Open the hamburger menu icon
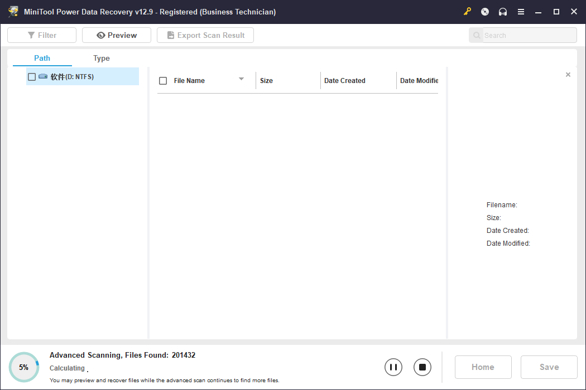This screenshot has height=390, width=586. pos(521,12)
